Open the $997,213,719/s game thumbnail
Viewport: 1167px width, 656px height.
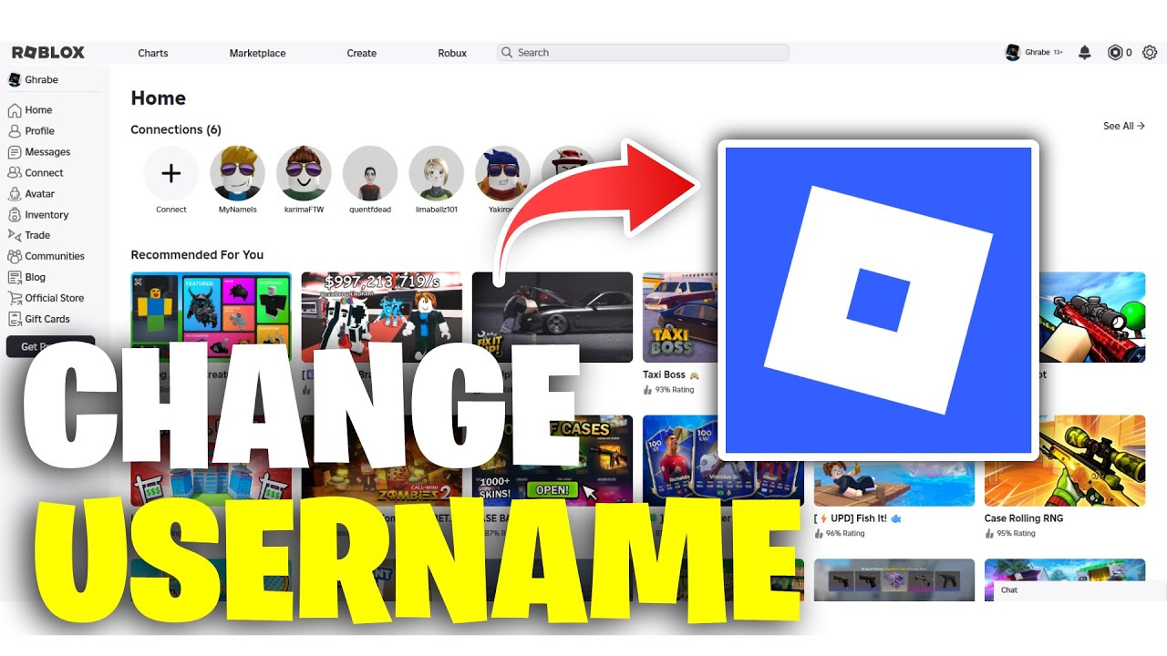coord(382,317)
